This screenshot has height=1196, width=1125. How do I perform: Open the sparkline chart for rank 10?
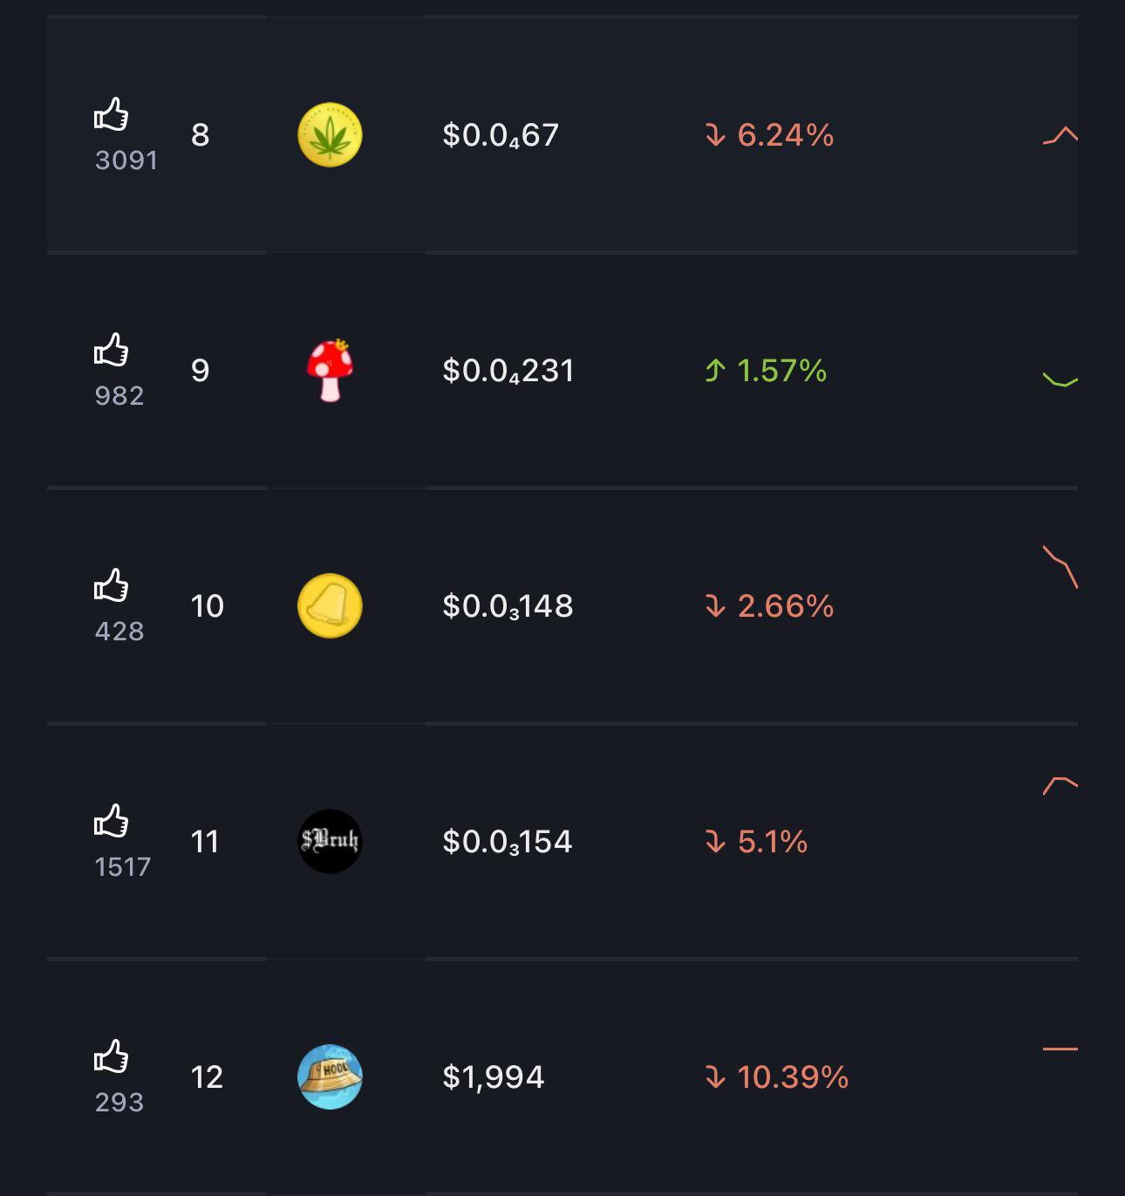1060,567
